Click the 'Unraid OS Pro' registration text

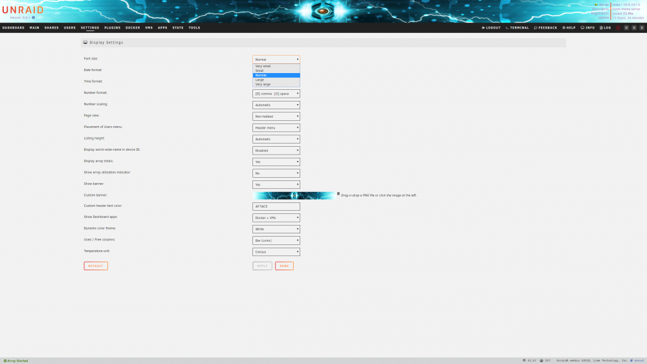[622, 14]
